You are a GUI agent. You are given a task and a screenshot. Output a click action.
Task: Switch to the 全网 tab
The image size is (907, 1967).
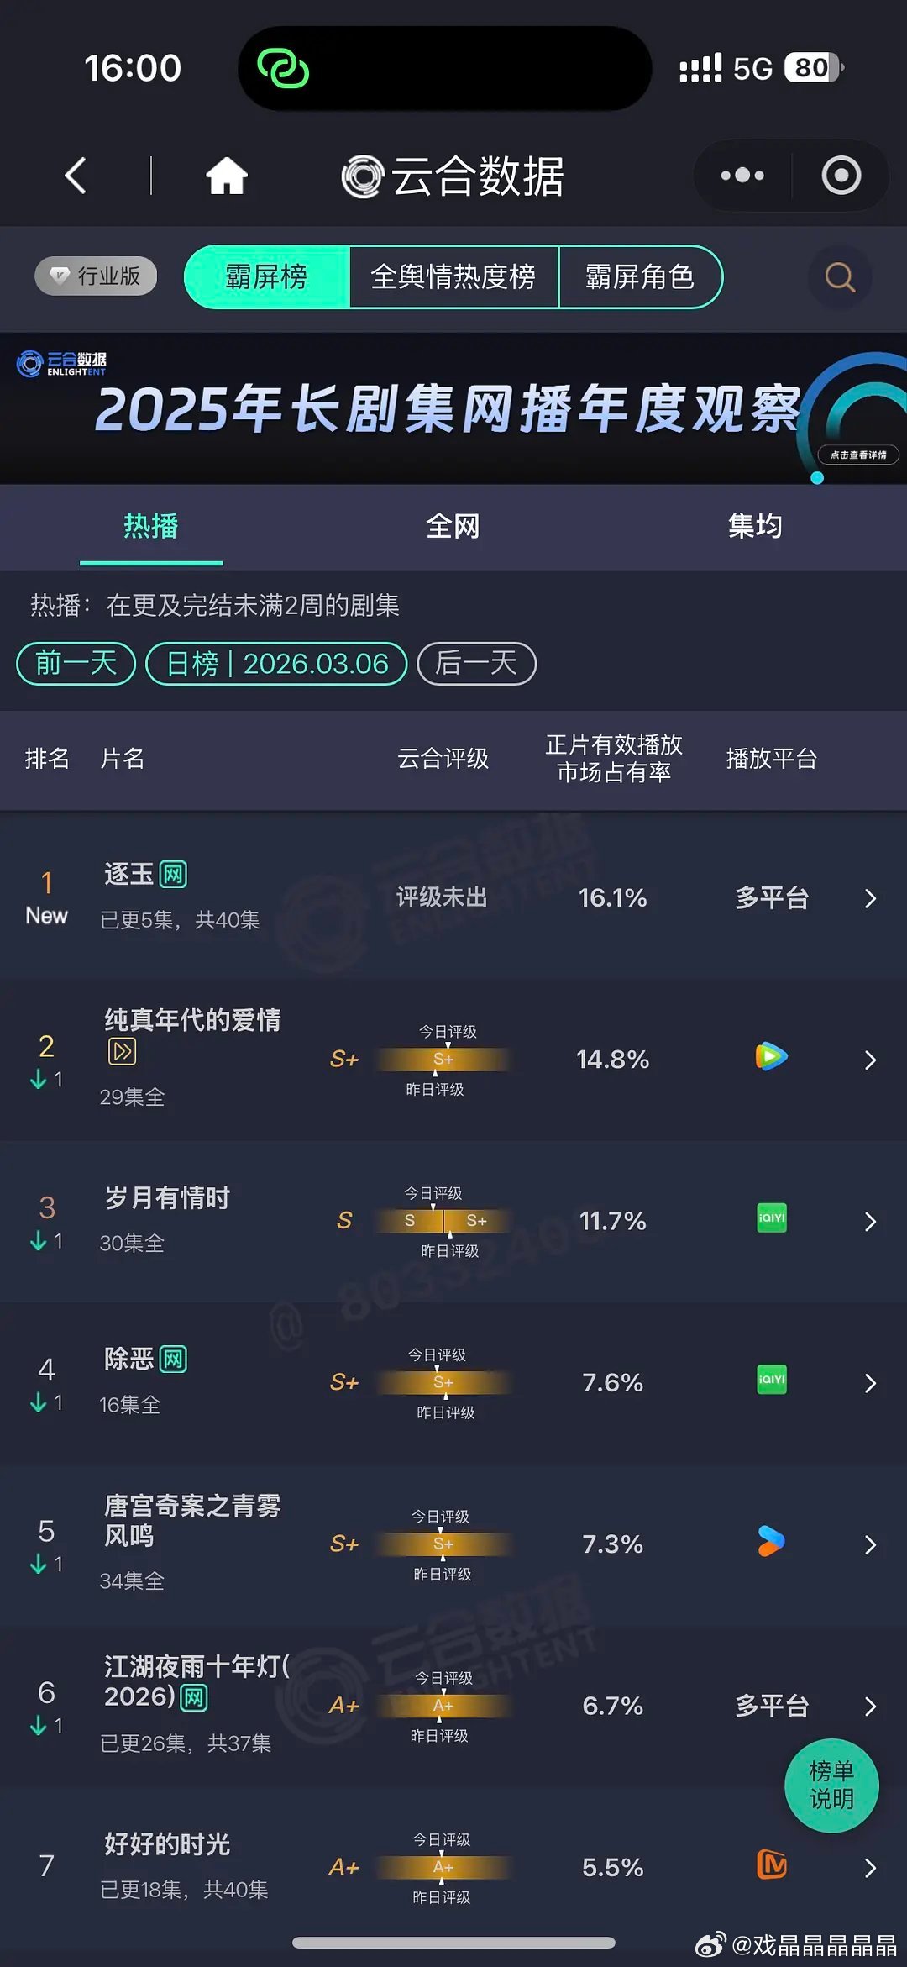(452, 525)
